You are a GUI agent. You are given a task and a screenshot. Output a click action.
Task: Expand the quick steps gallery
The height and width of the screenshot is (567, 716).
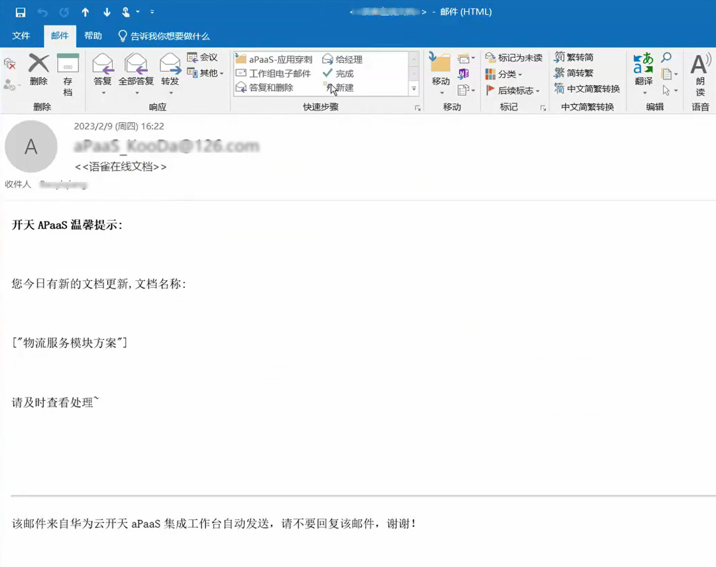point(414,89)
